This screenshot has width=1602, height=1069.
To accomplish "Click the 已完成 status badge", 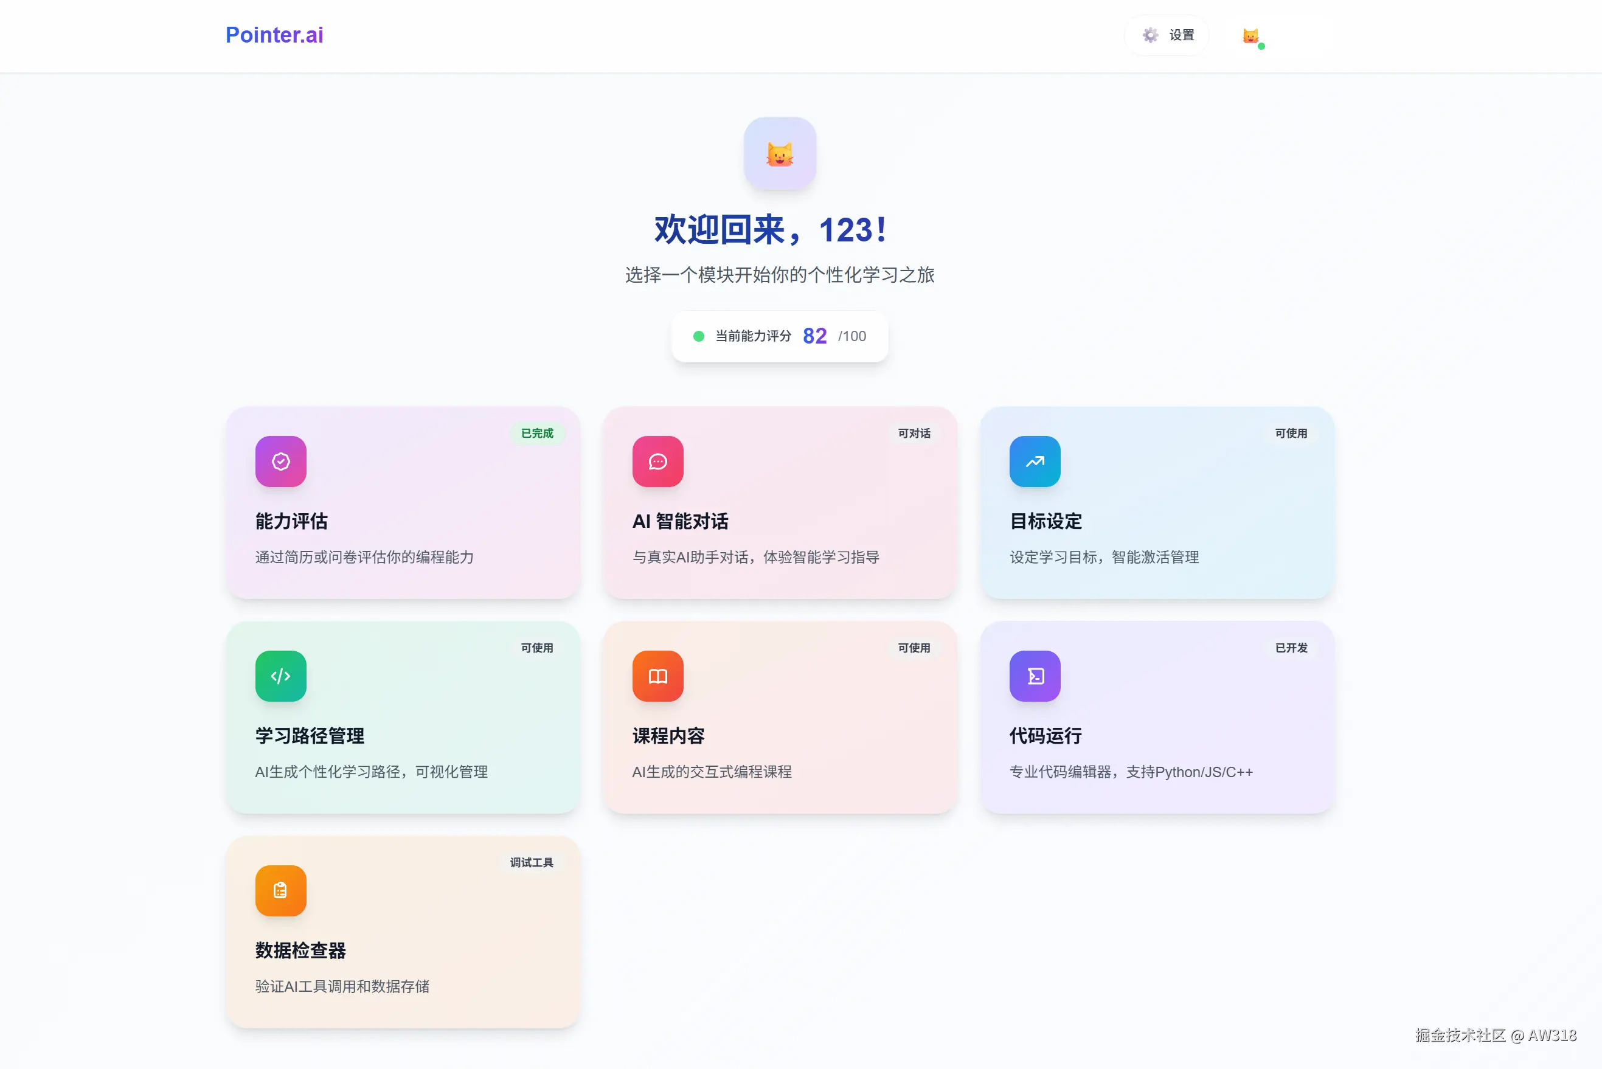I will pyautogui.click(x=536, y=434).
